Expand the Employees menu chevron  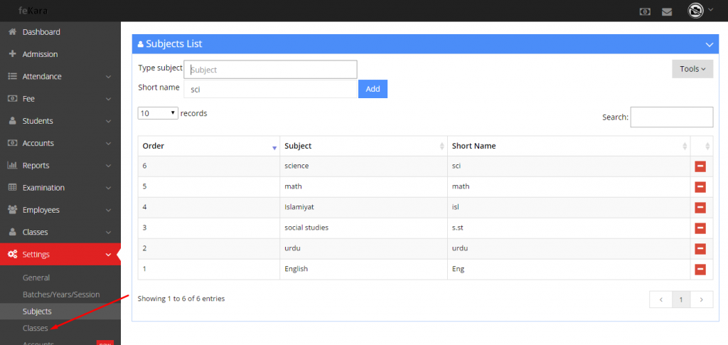108,211
